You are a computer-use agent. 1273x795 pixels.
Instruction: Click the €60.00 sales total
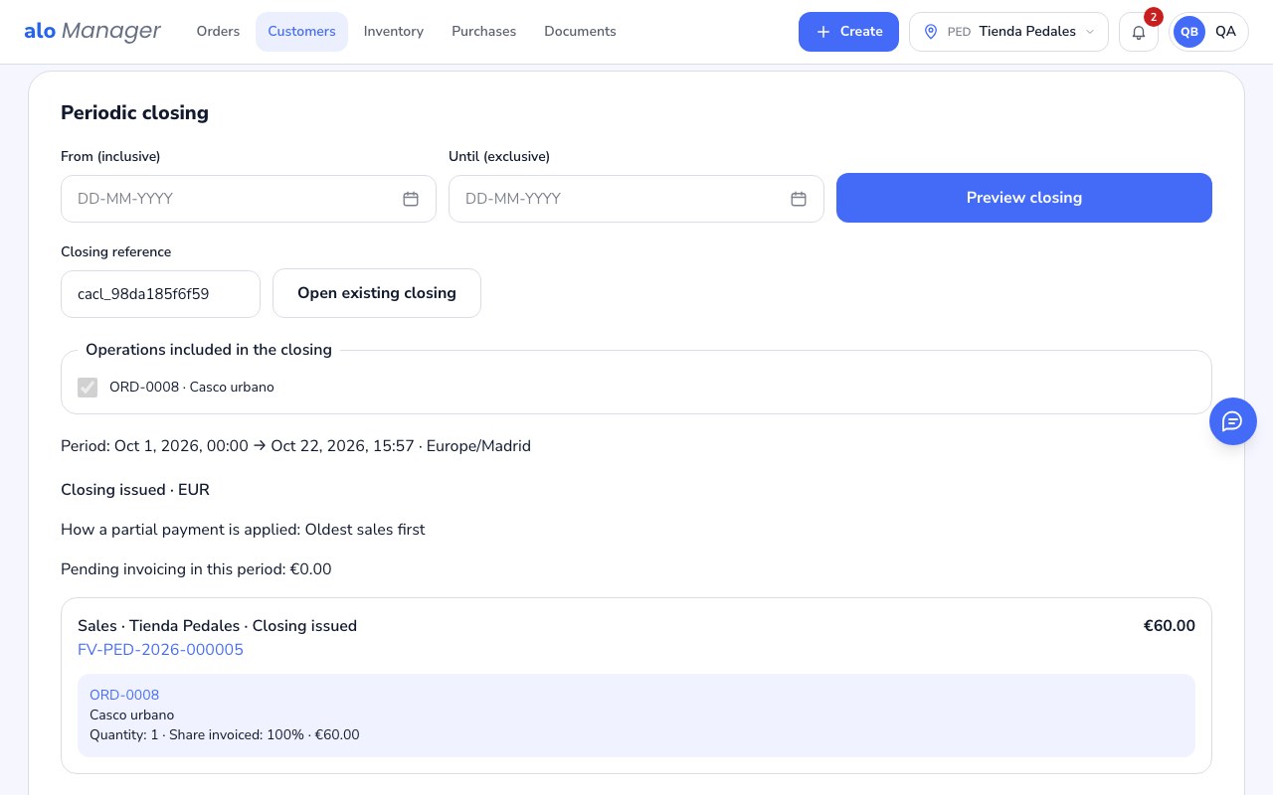pyautogui.click(x=1170, y=626)
